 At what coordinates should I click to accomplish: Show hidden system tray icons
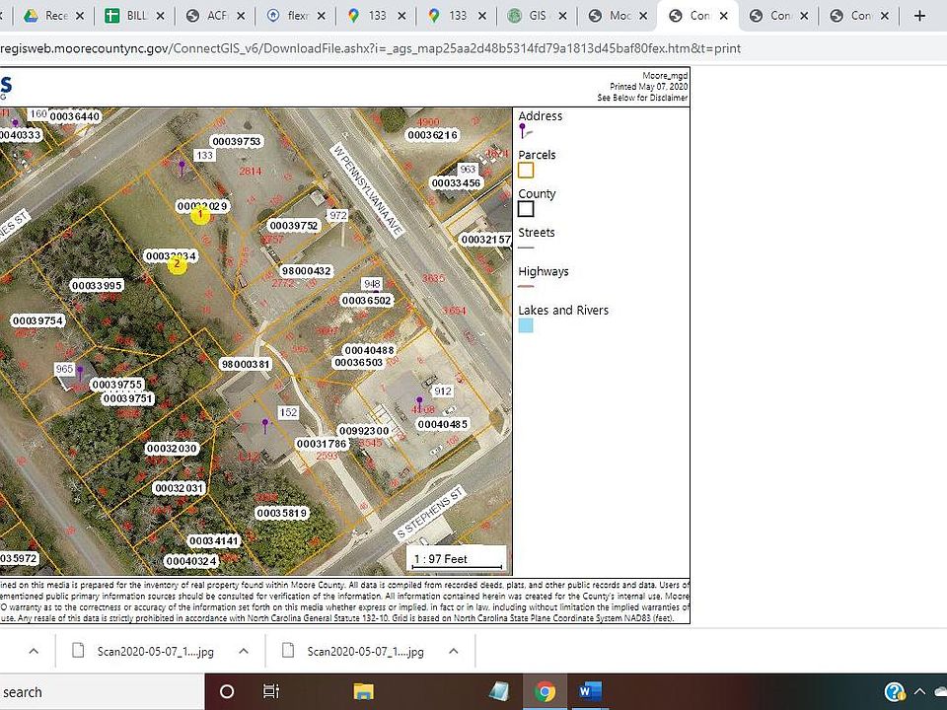pyautogui.click(x=919, y=691)
